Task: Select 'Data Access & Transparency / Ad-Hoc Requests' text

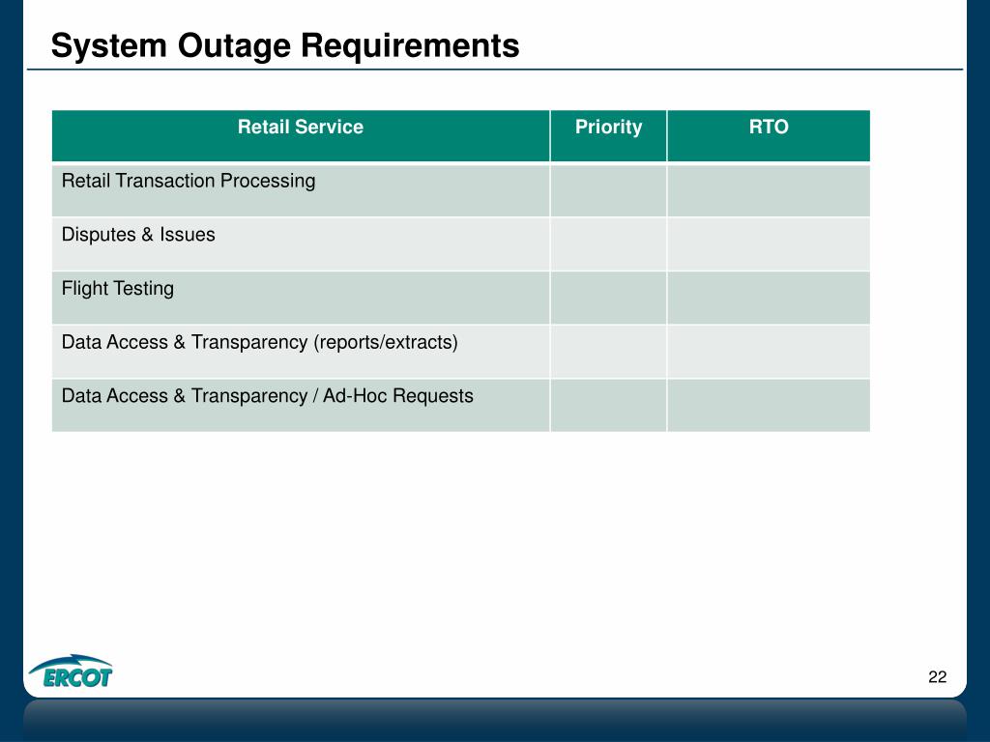Action: (x=267, y=395)
